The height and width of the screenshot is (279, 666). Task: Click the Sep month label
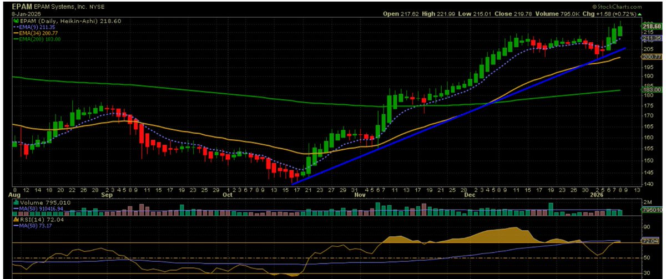[108, 195]
